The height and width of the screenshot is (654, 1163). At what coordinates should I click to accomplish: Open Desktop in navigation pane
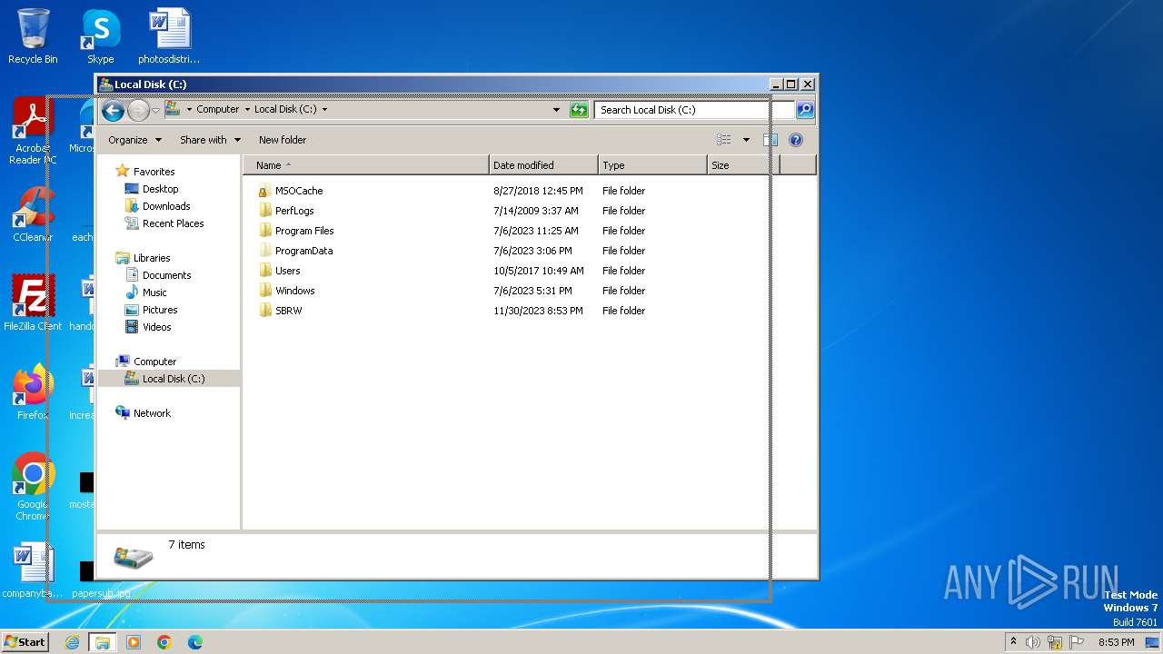pos(160,189)
